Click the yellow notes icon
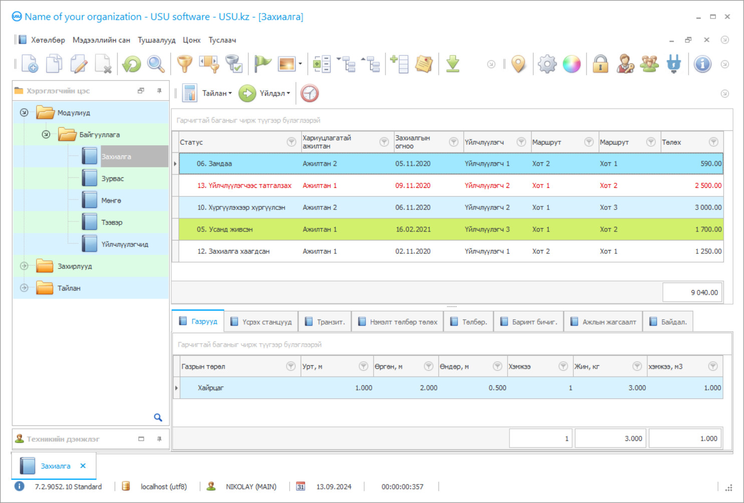Screen dimensions: 744x503 click(x=424, y=64)
